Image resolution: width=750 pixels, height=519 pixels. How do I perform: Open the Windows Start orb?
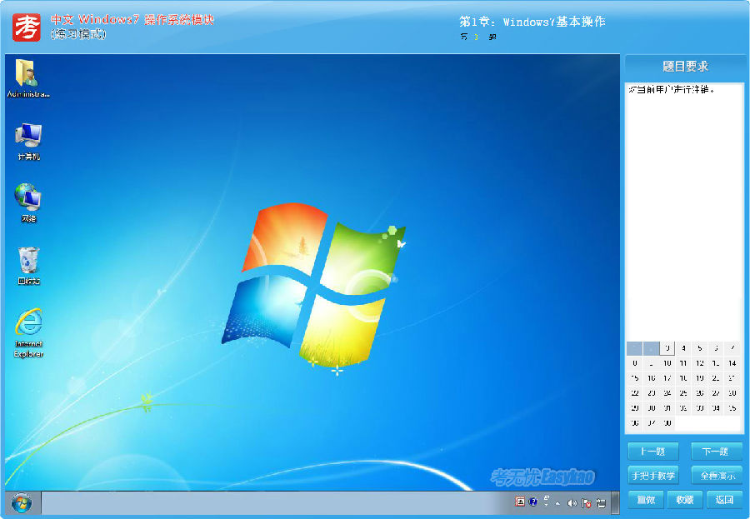tap(22, 502)
